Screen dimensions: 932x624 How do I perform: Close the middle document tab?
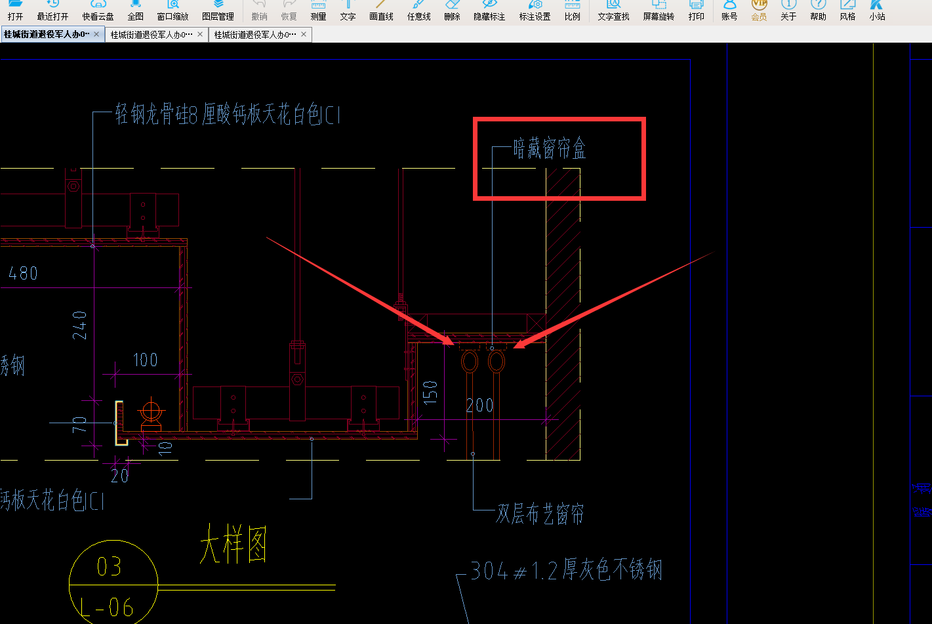200,34
